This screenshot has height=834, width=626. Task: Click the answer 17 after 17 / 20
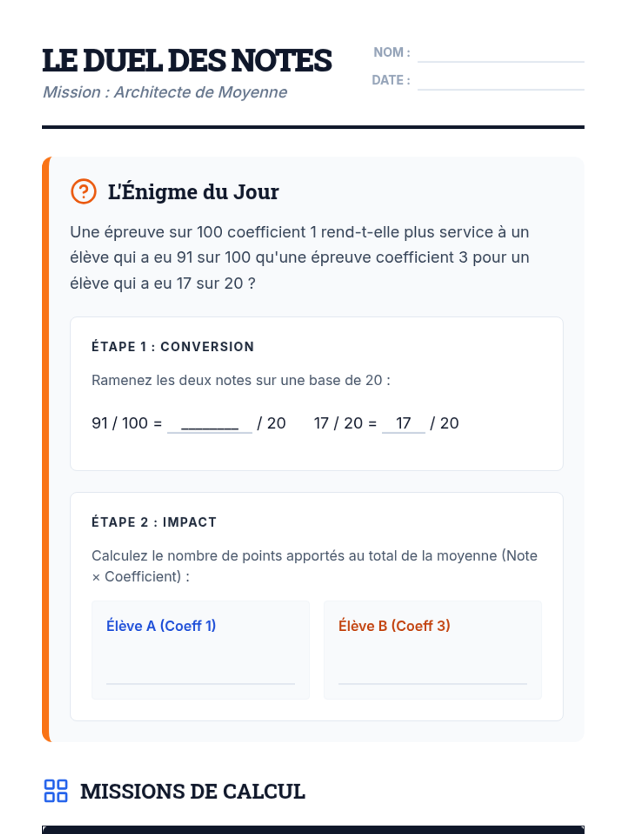tap(404, 423)
